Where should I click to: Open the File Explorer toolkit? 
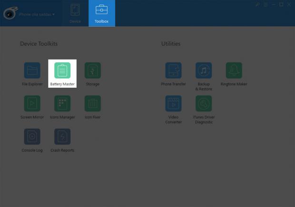pos(32,70)
